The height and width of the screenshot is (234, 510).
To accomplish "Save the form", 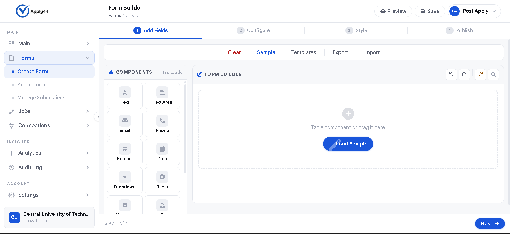I will click(x=430, y=11).
